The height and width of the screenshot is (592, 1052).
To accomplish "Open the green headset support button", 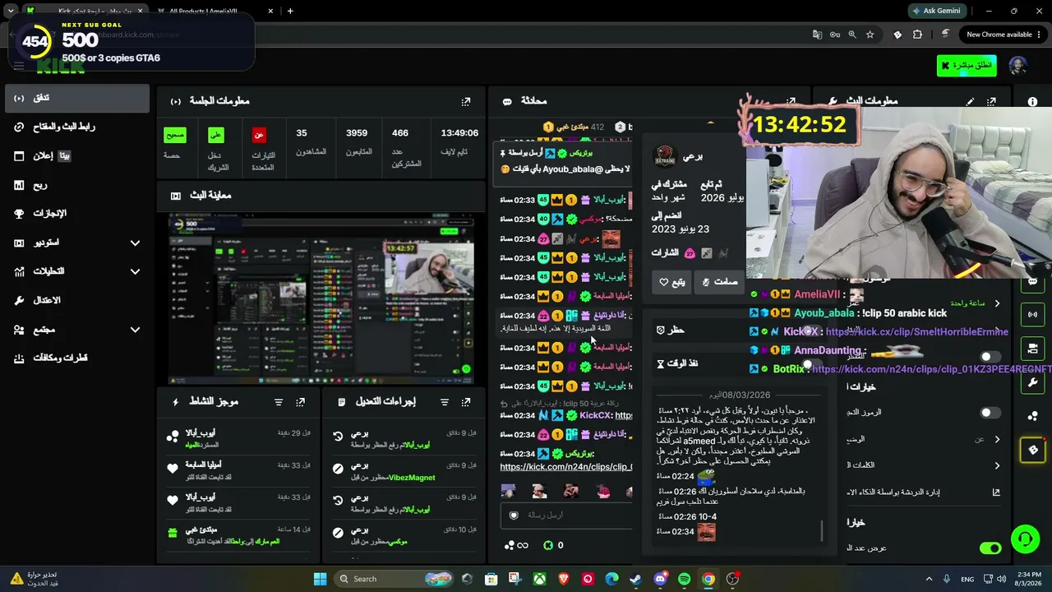I will (1025, 539).
